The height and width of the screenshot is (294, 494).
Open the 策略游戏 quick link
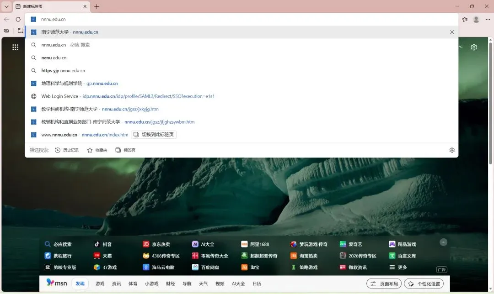[304, 268]
